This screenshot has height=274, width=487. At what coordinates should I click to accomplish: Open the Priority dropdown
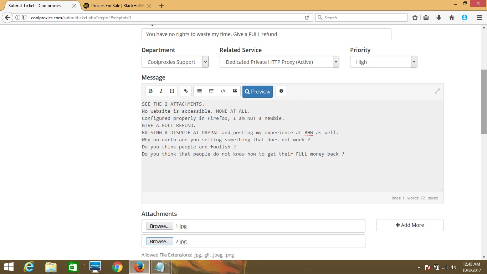[384, 62]
